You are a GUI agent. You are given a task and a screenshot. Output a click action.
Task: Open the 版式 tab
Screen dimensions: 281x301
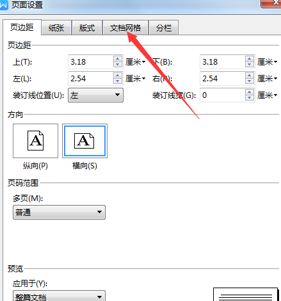pos(87,28)
